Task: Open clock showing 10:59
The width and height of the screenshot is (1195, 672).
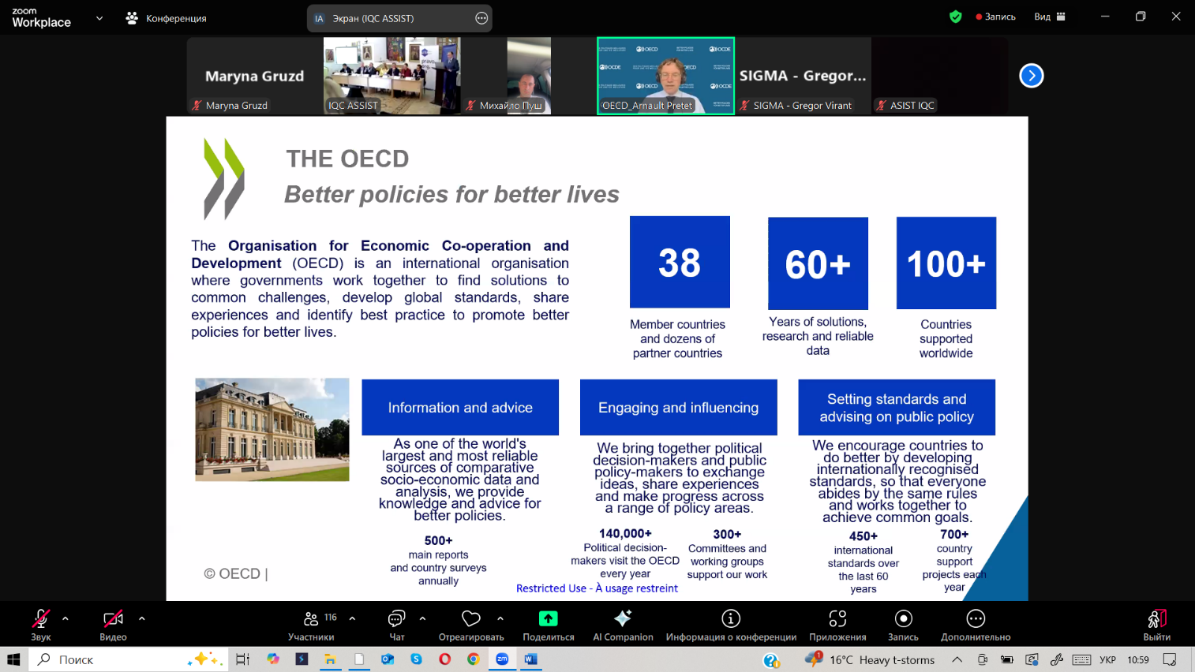Action: pyautogui.click(x=1138, y=659)
